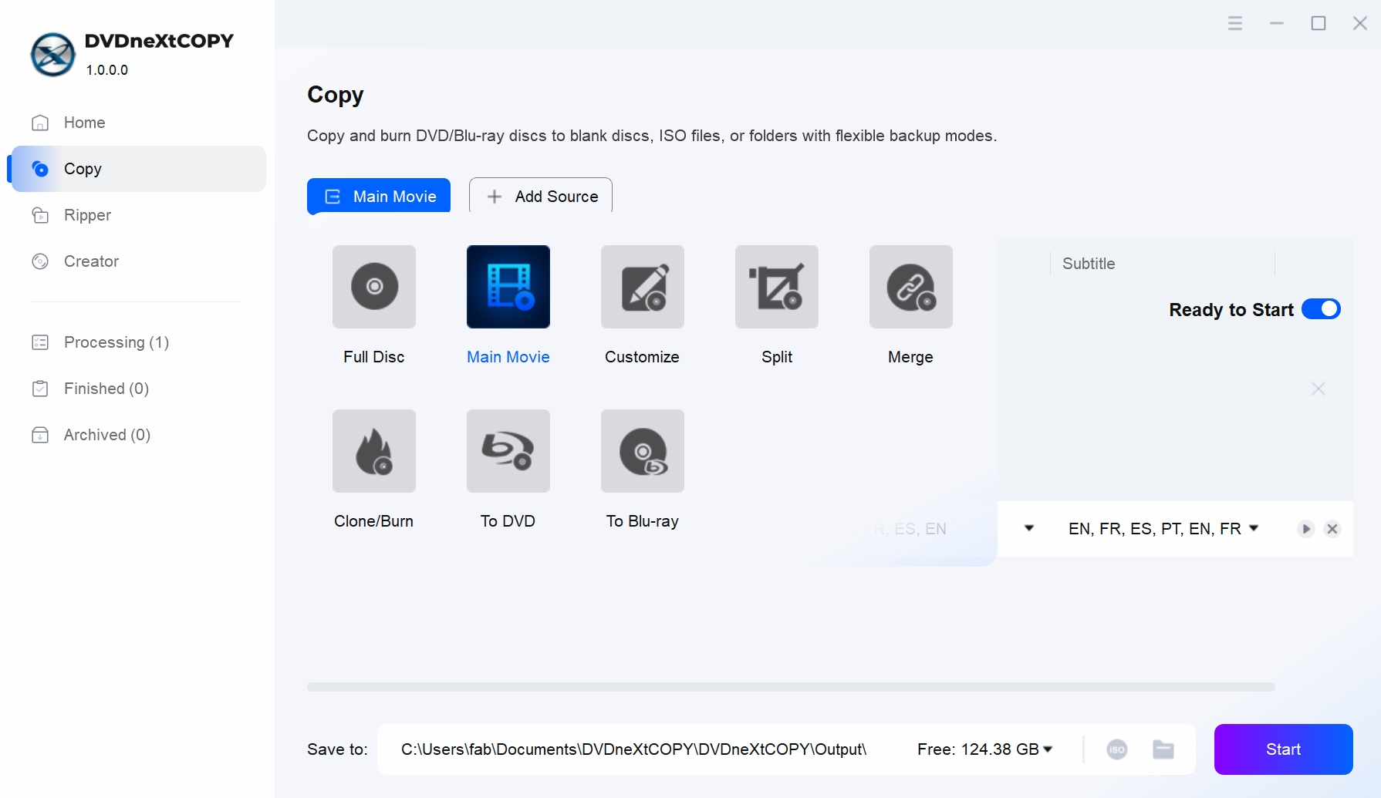Open the Home page from sidebar

139,123
